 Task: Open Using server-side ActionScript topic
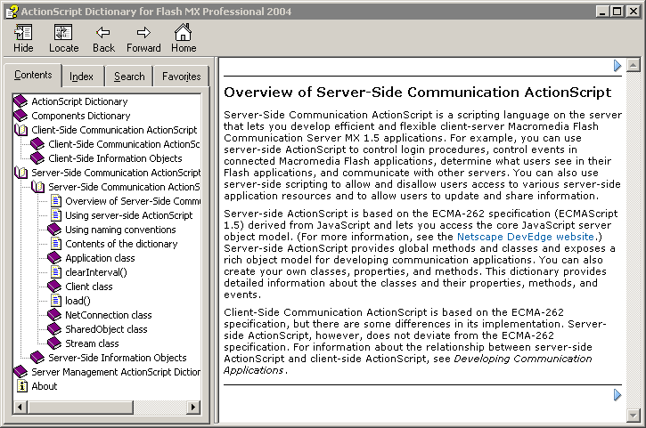[129, 215]
